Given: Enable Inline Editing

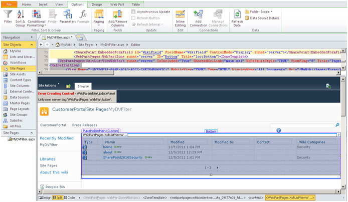Looking at the screenshot, I should 180,18.
